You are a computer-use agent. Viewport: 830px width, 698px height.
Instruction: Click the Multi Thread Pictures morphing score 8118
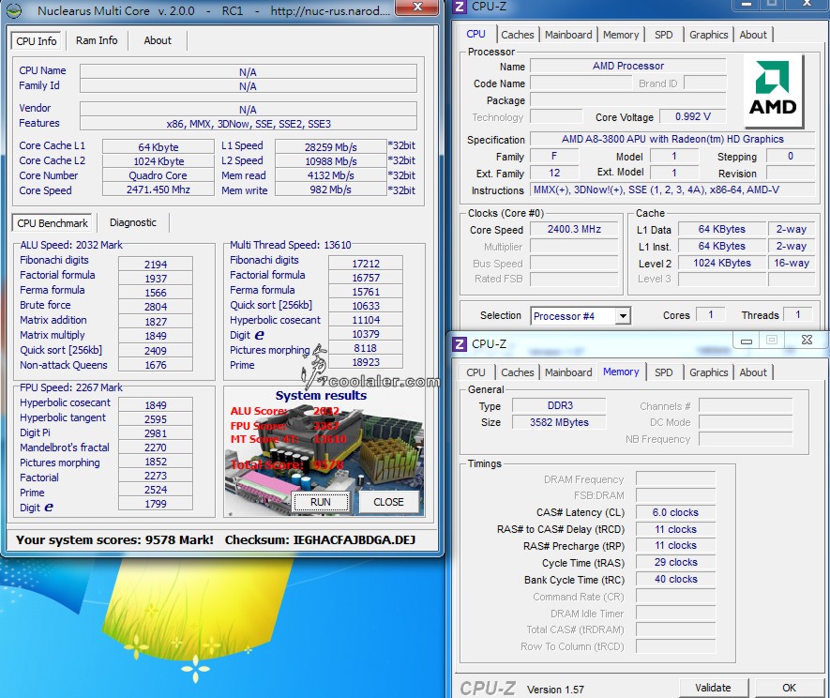click(366, 348)
